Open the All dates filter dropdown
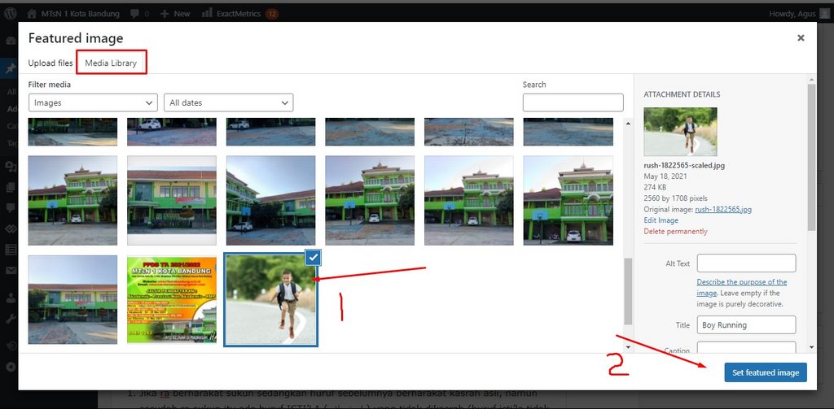834x409 pixels. pos(229,102)
